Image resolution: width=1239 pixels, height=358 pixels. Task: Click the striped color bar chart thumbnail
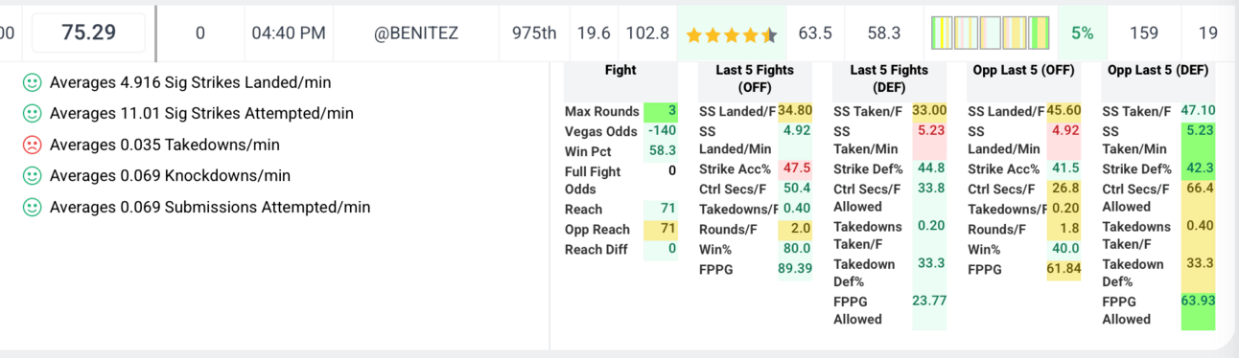[x=990, y=34]
